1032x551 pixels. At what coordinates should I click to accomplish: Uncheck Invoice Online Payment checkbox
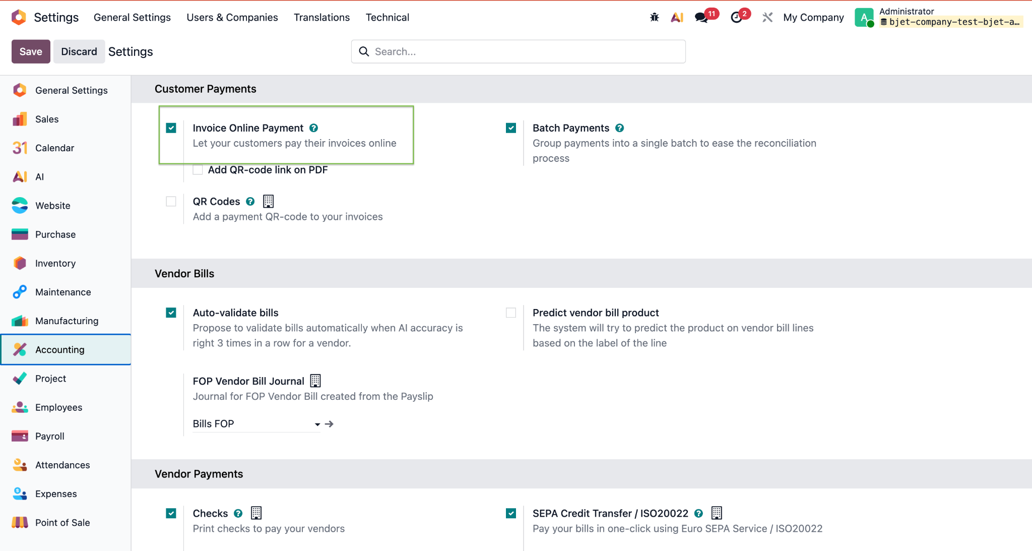171,128
